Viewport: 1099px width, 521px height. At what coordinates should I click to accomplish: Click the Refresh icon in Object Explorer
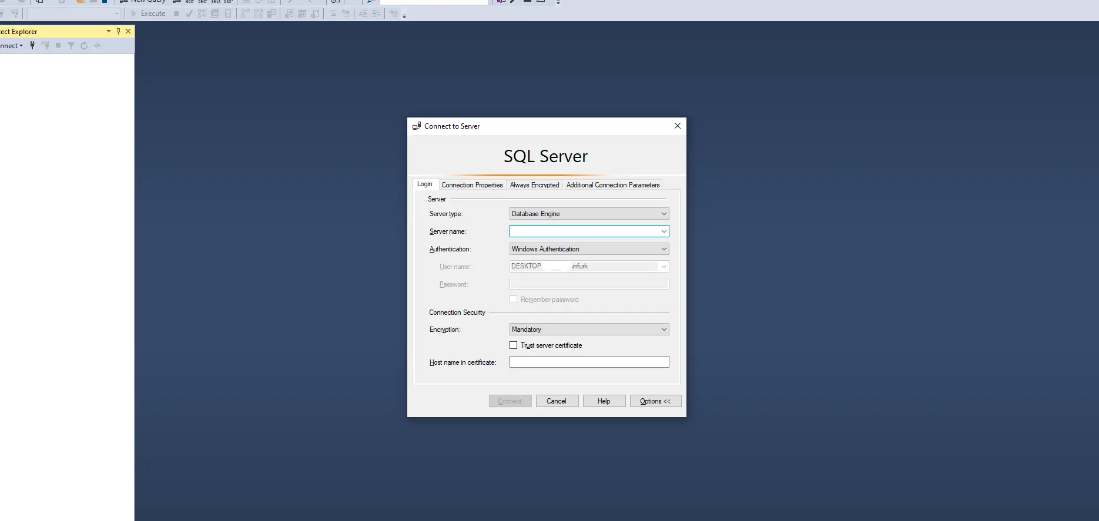pos(84,46)
